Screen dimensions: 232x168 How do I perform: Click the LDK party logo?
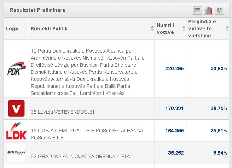coord(16,130)
